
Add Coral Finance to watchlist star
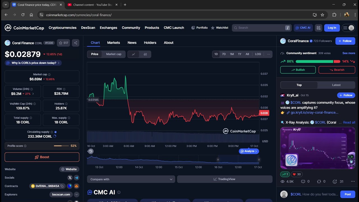click(63, 43)
